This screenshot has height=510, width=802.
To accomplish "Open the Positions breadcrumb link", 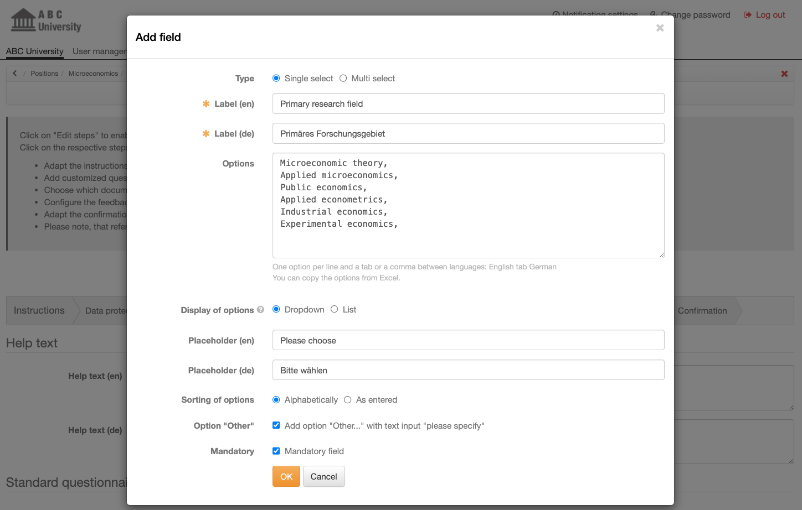I will click(x=44, y=73).
